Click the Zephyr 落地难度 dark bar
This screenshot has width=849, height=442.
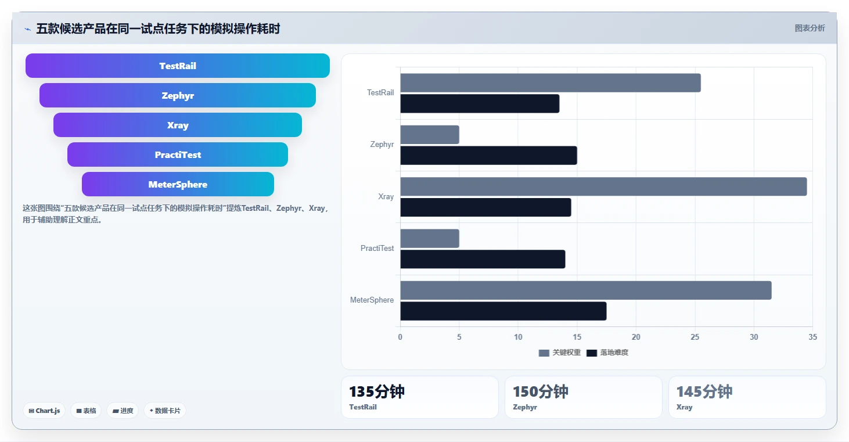pyautogui.click(x=488, y=155)
